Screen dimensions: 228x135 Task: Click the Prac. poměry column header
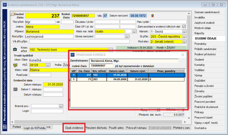coord(166,71)
